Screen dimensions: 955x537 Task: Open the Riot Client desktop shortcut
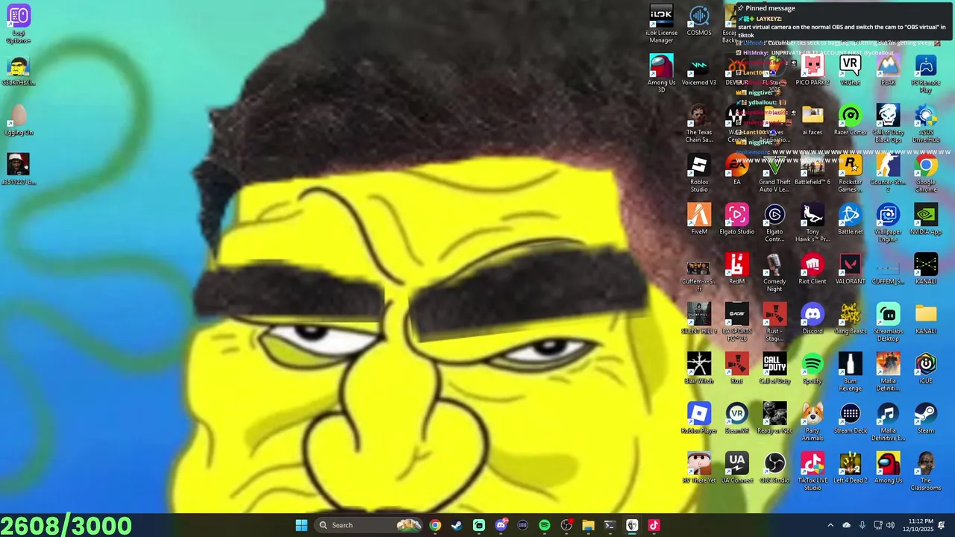click(812, 269)
